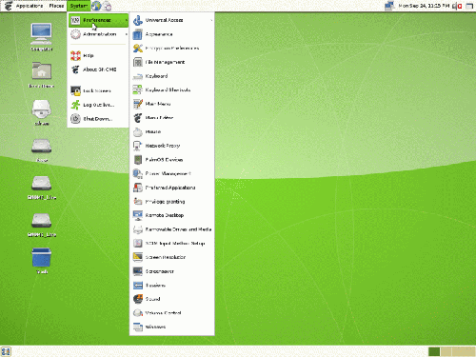The width and height of the screenshot is (476, 357).
Task: Click the show desktop button in bottom panel
Action: [6, 351]
